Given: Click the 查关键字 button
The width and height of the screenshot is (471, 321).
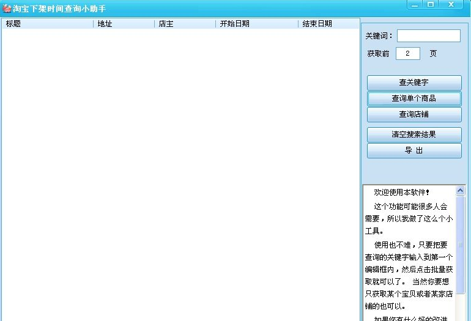Looking at the screenshot, I should [414, 83].
